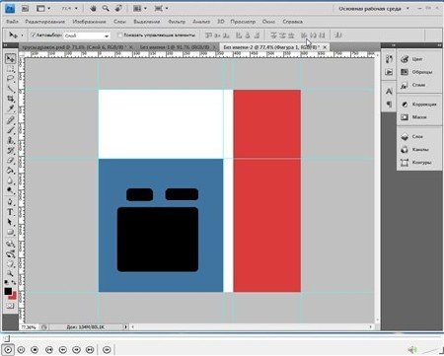
Task: Enable Показать управляющие элементы checkbox
Action: coord(120,35)
